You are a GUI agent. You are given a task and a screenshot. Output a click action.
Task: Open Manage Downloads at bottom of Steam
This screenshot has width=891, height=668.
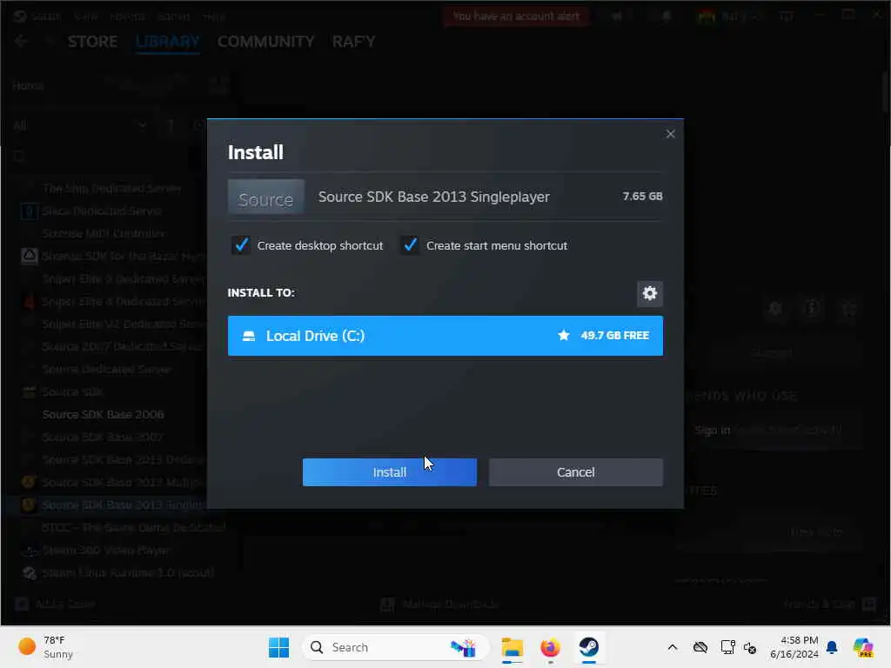click(440, 604)
